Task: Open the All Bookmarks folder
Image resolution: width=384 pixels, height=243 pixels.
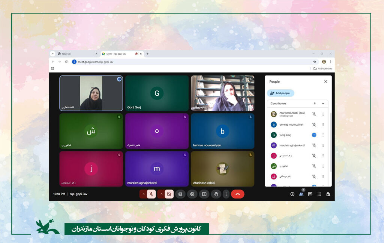Action: pyautogui.click(x=322, y=68)
